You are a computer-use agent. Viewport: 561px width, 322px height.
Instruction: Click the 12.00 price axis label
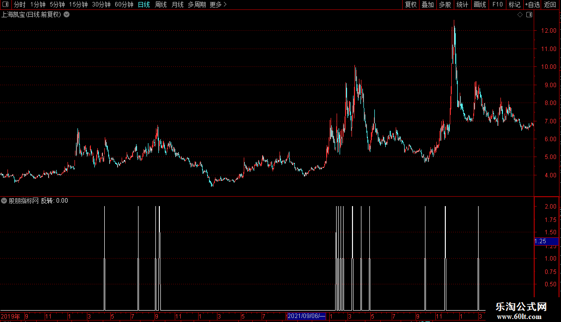click(x=549, y=31)
